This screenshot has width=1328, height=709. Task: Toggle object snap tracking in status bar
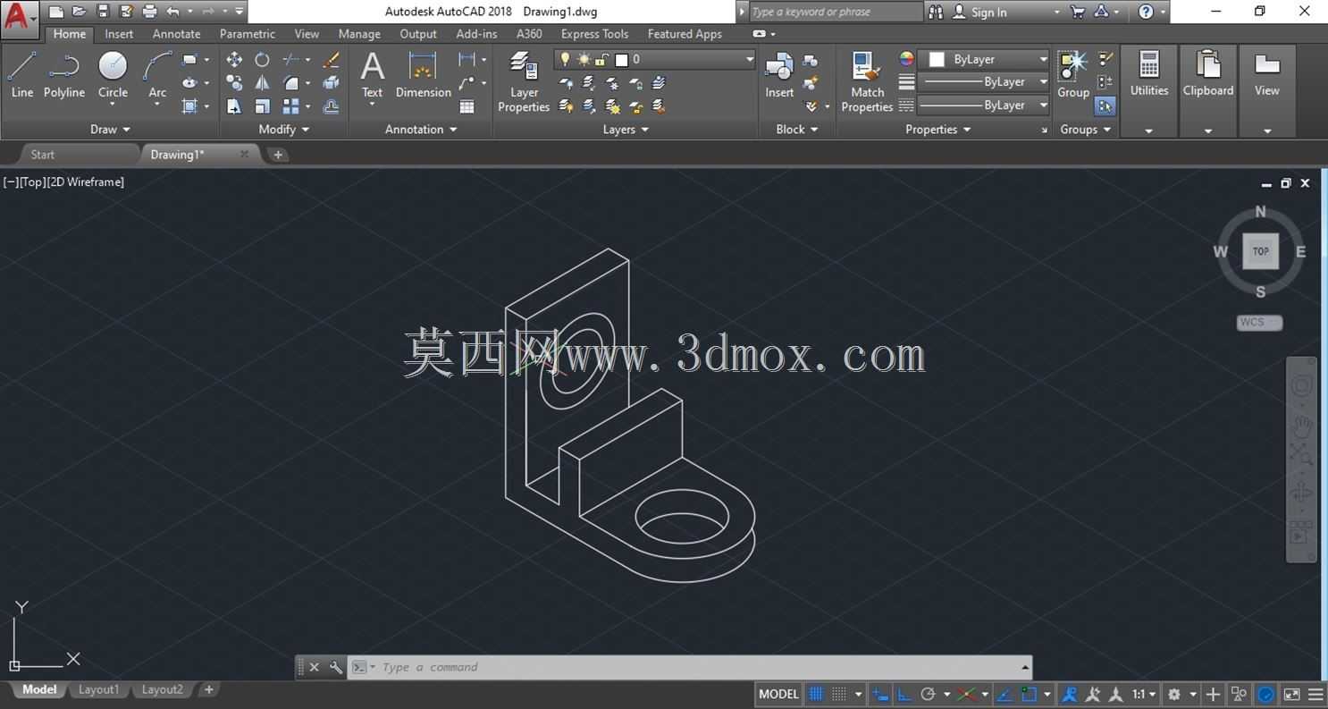pos(1004,694)
